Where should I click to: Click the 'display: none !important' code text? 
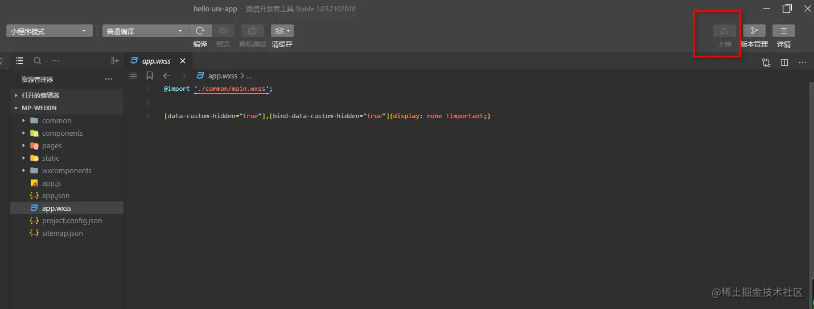point(438,116)
